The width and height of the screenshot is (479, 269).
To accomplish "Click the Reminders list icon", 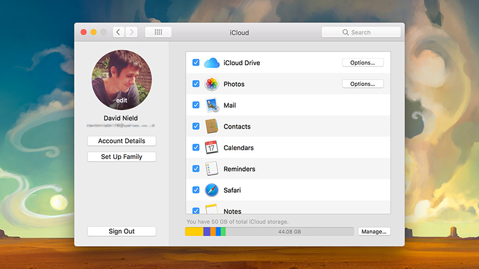I will click(211, 169).
